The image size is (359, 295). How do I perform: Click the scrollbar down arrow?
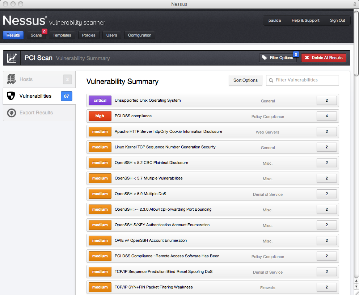point(356,287)
